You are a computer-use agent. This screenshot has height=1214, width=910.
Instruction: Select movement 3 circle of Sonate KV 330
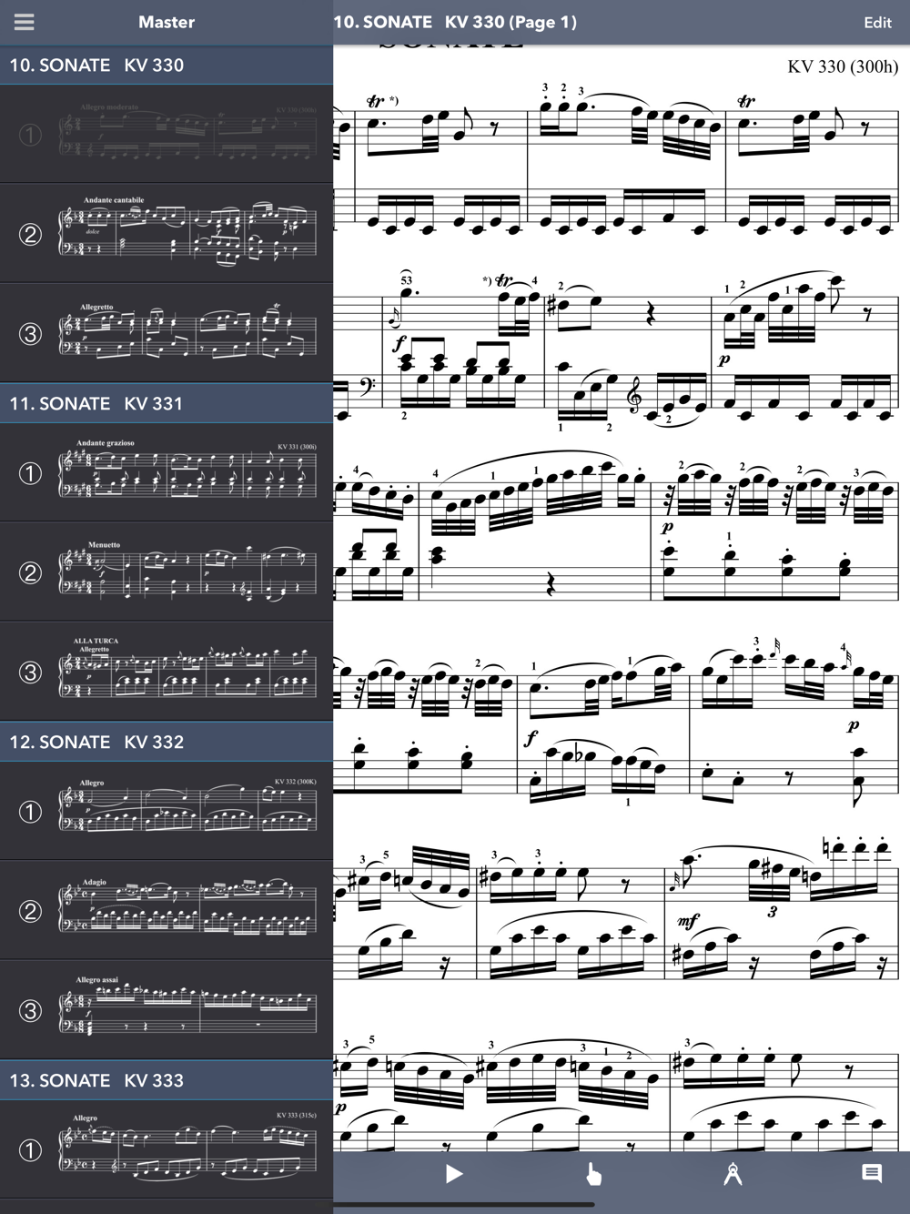point(30,334)
